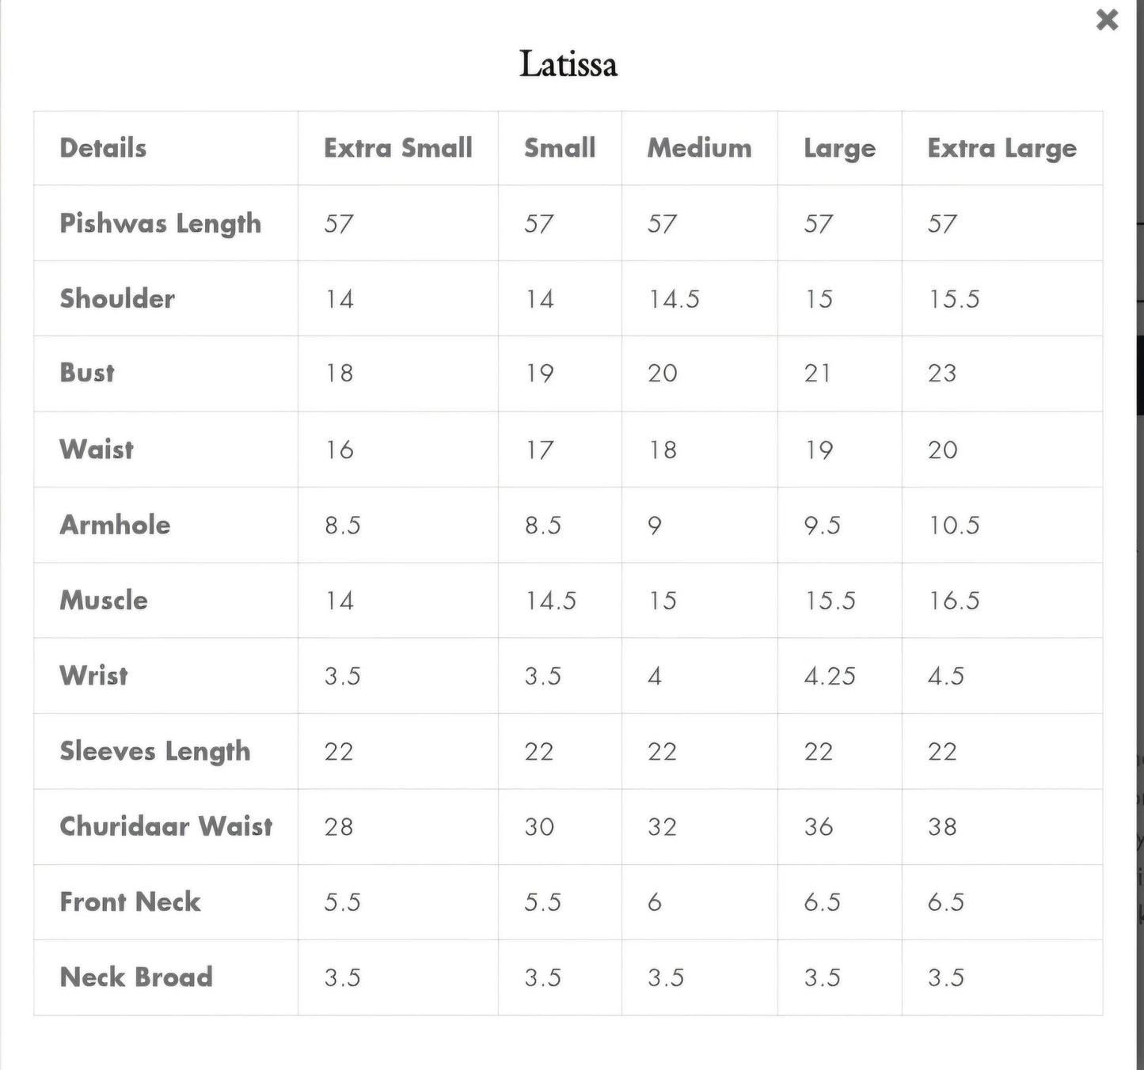Screen dimensions: 1144x1070
Task: Click the Medium column header
Action: (699, 148)
